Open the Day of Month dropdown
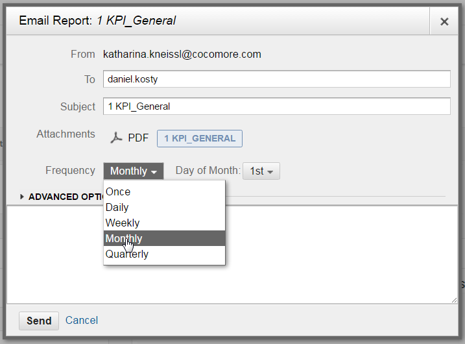This screenshot has width=465, height=344. pyautogui.click(x=261, y=171)
